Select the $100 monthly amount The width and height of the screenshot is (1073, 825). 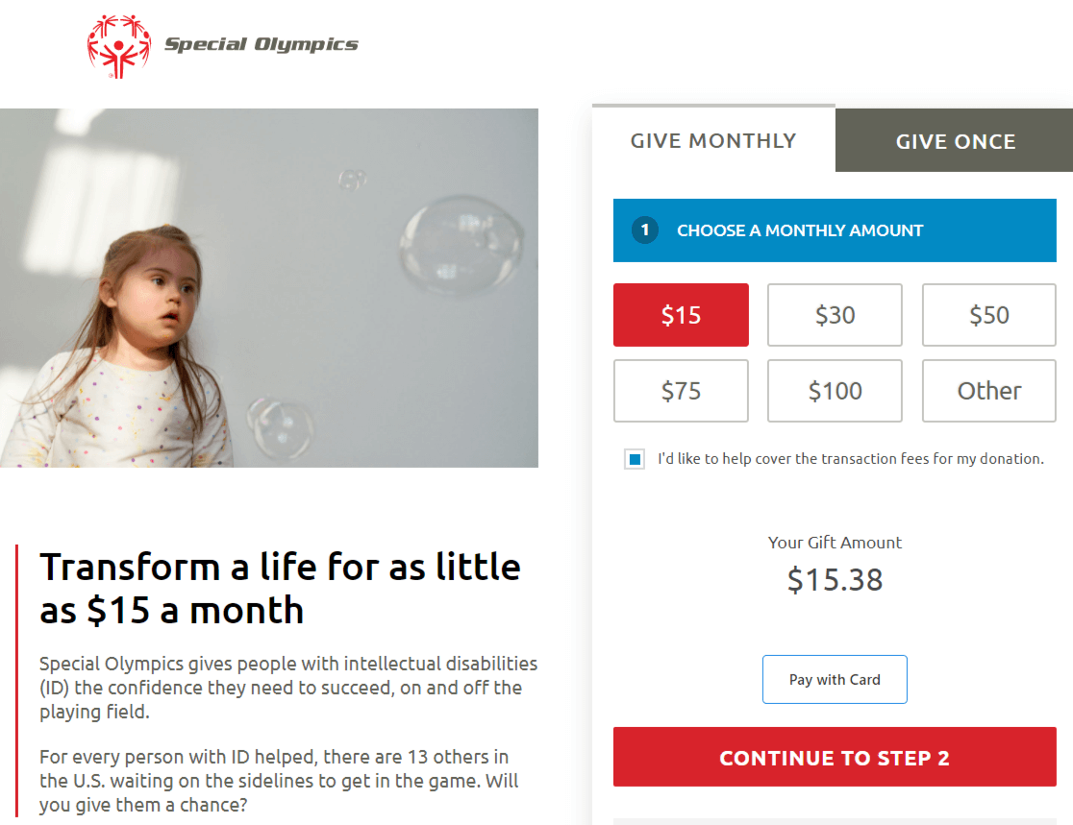tap(835, 391)
